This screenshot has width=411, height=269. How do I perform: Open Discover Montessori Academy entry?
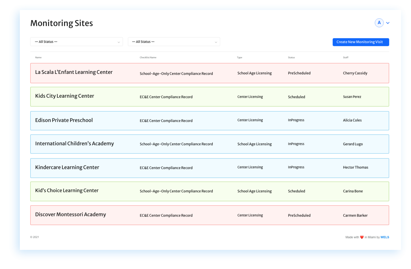click(71, 215)
